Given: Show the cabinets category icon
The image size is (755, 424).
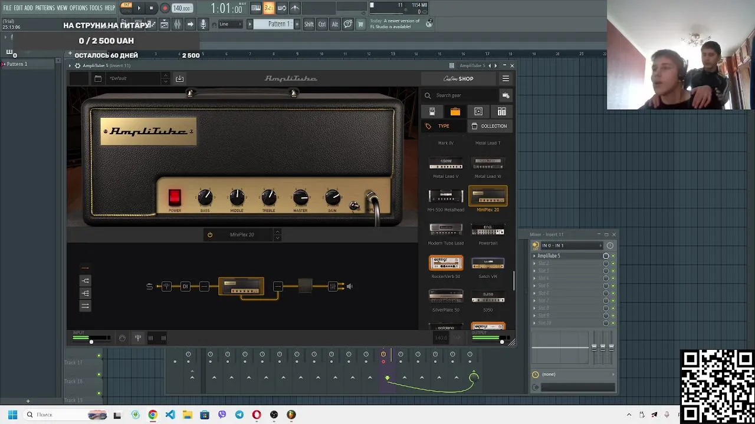Looking at the screenshot, I should click(478, 111).
